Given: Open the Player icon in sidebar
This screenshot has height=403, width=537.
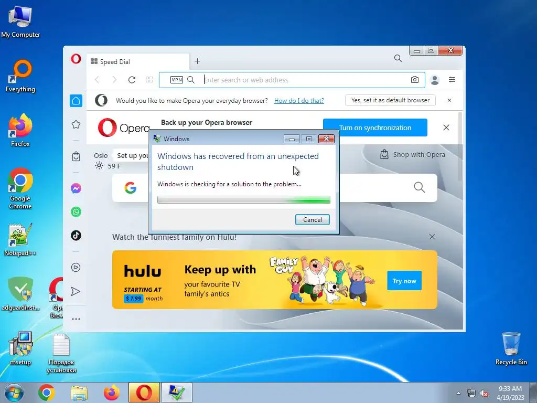Looking at the screenshot, I should [76, 267].
